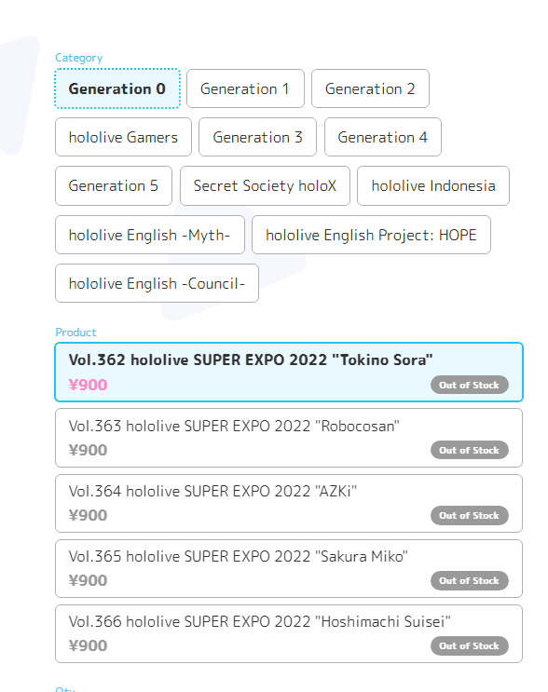Select hololive English Project: HOPE

tap(371, 235)
